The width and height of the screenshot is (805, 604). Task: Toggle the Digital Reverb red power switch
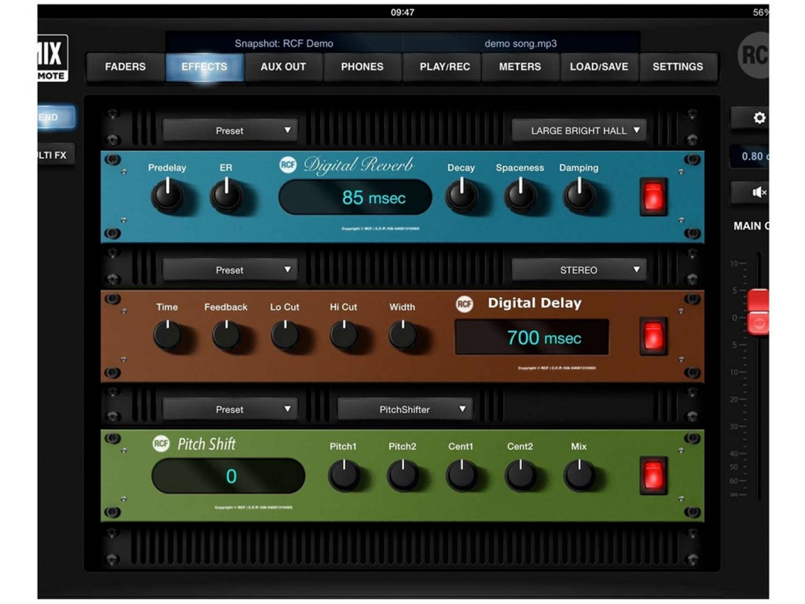pyautogui.click(x=653, y=197)
